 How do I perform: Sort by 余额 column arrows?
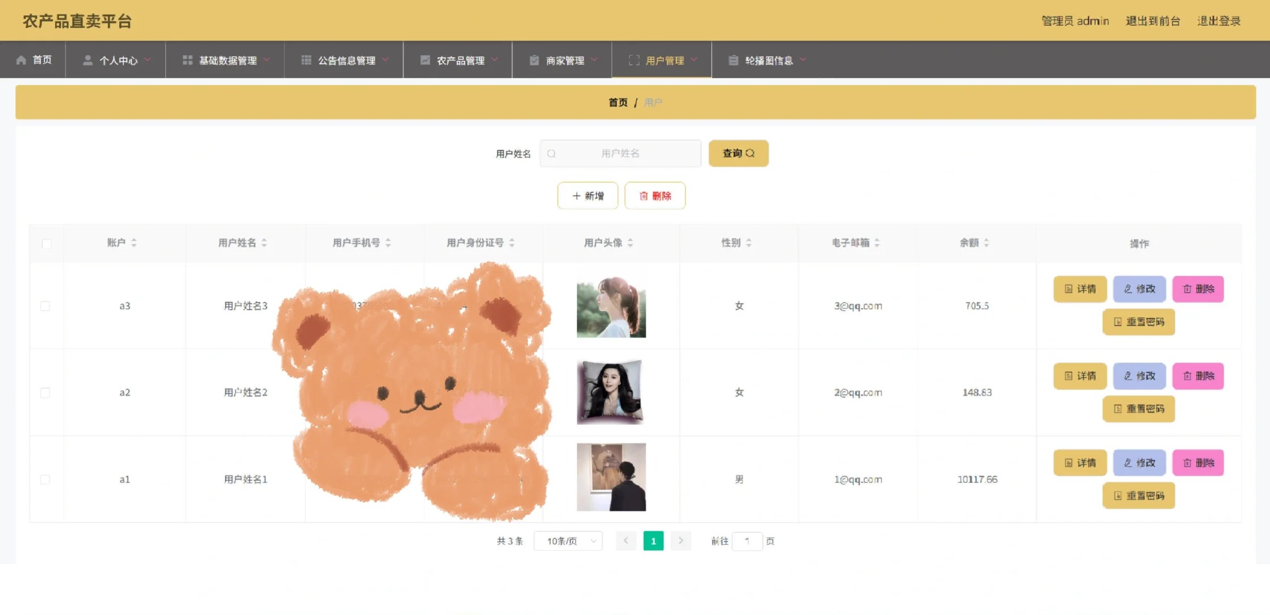pos(986,243)
